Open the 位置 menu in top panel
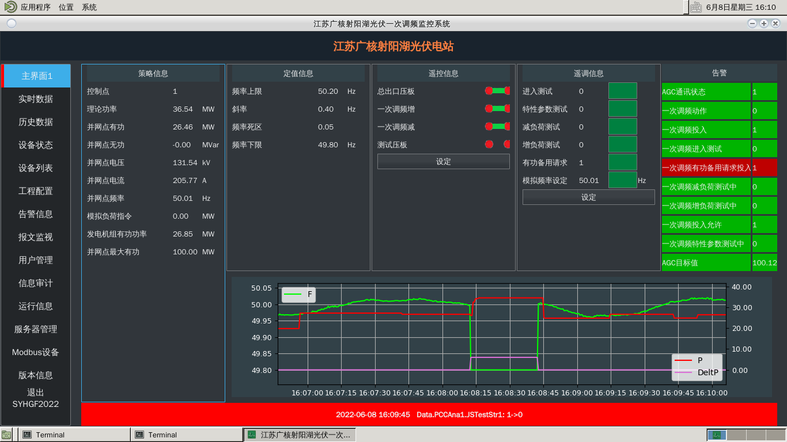Screen dimensions: 787x442 66,7
